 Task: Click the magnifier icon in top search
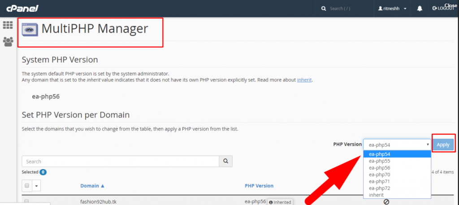click(324, 9)
